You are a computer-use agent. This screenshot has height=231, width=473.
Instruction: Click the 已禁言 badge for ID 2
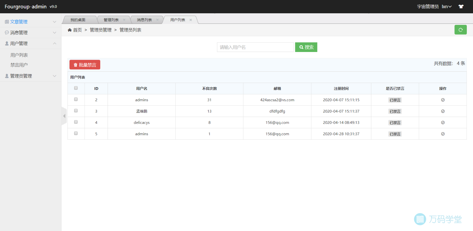coord(395,100)
